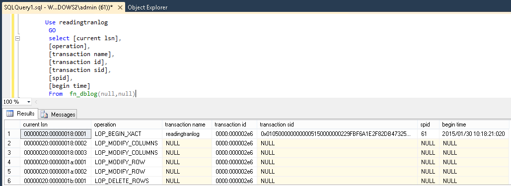Click the LOP_BEGIN_XACT operation cell
This screenshot has width=511, height=186.
pyautogui.click(x=127, y=134)
